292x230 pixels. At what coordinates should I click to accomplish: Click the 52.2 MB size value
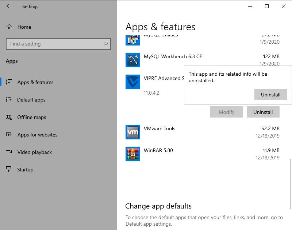pos(270,128)
